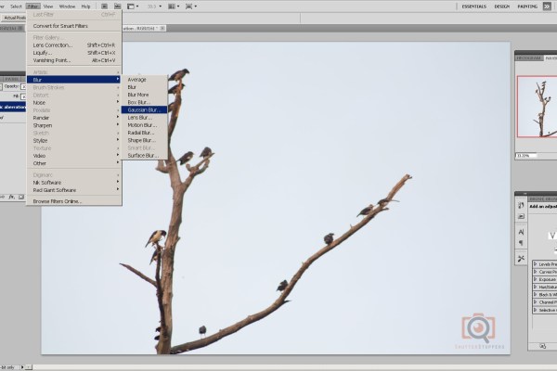Open the Filter menu
557x371 pixels.
(x=32, y=6)
